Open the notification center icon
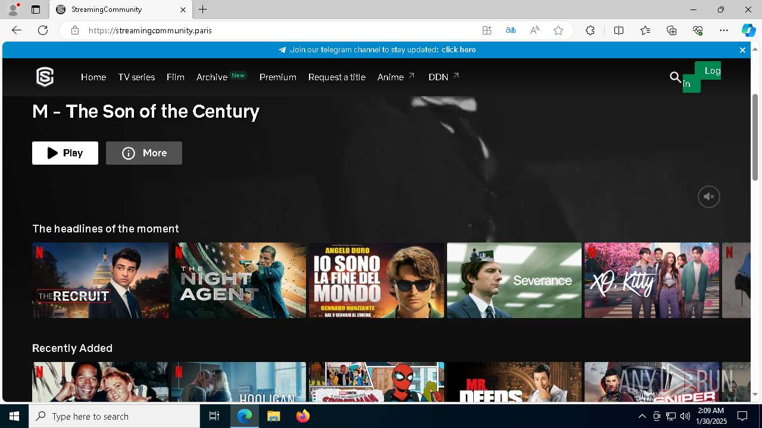Viewport: 762px width, 428px height. coord(742,416)
